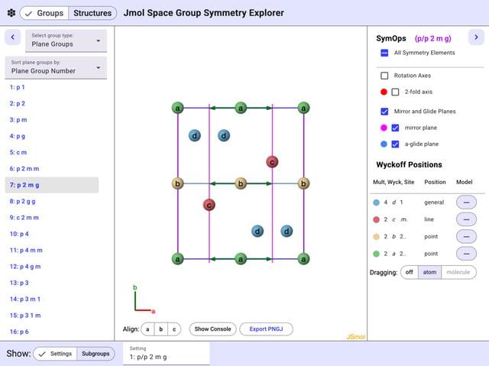Click the left-edge tan 'b' atom

[x=178, y=183]
